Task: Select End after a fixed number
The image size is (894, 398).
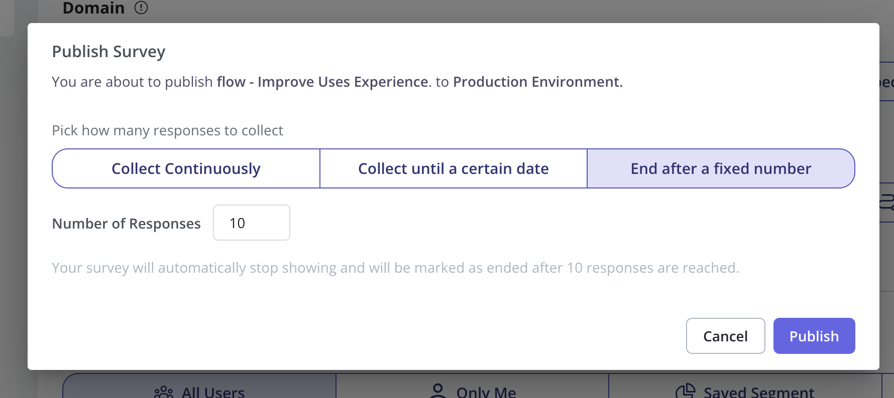Action: coord(721,168)
